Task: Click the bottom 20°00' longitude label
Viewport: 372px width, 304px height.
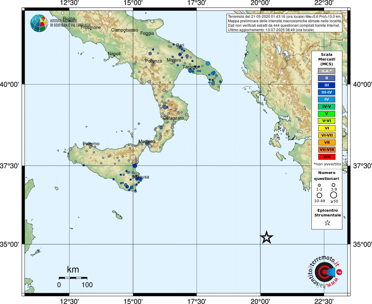Action: click(260, 301)
